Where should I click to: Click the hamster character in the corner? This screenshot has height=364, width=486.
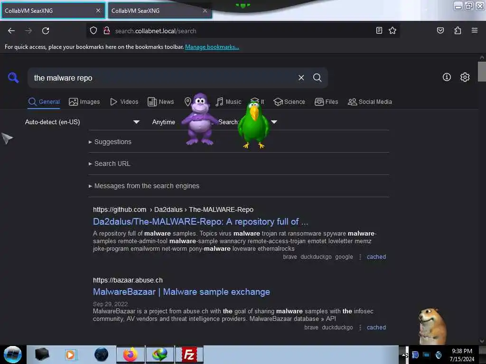[x=432, y=326]
